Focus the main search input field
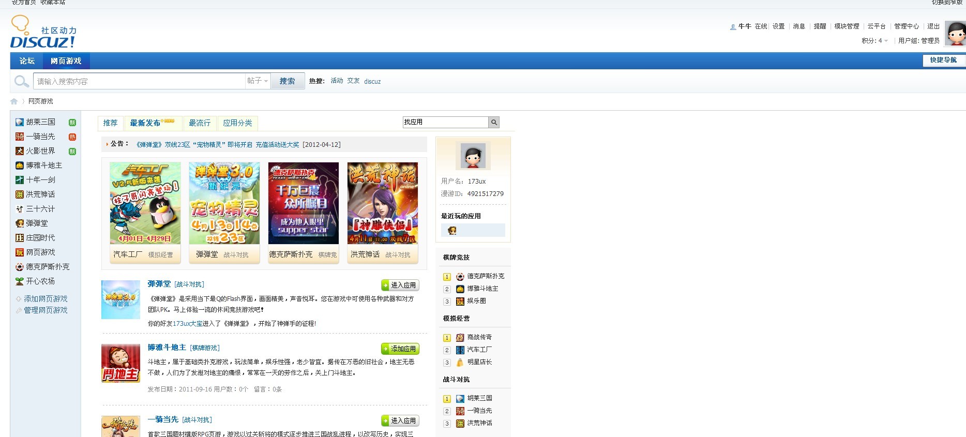Image resolution: width=966 pixels, height=437 pixels. pos(139,81)
